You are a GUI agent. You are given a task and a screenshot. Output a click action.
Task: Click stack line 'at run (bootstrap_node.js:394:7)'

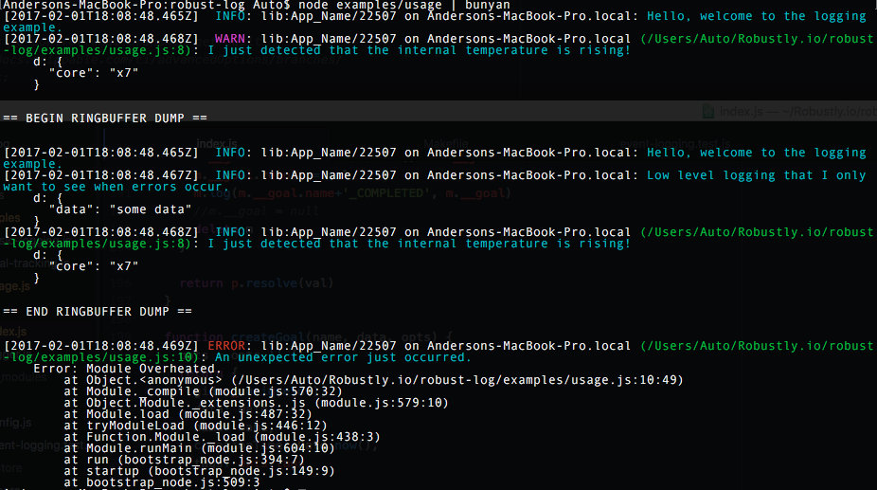tap(185, 460)
